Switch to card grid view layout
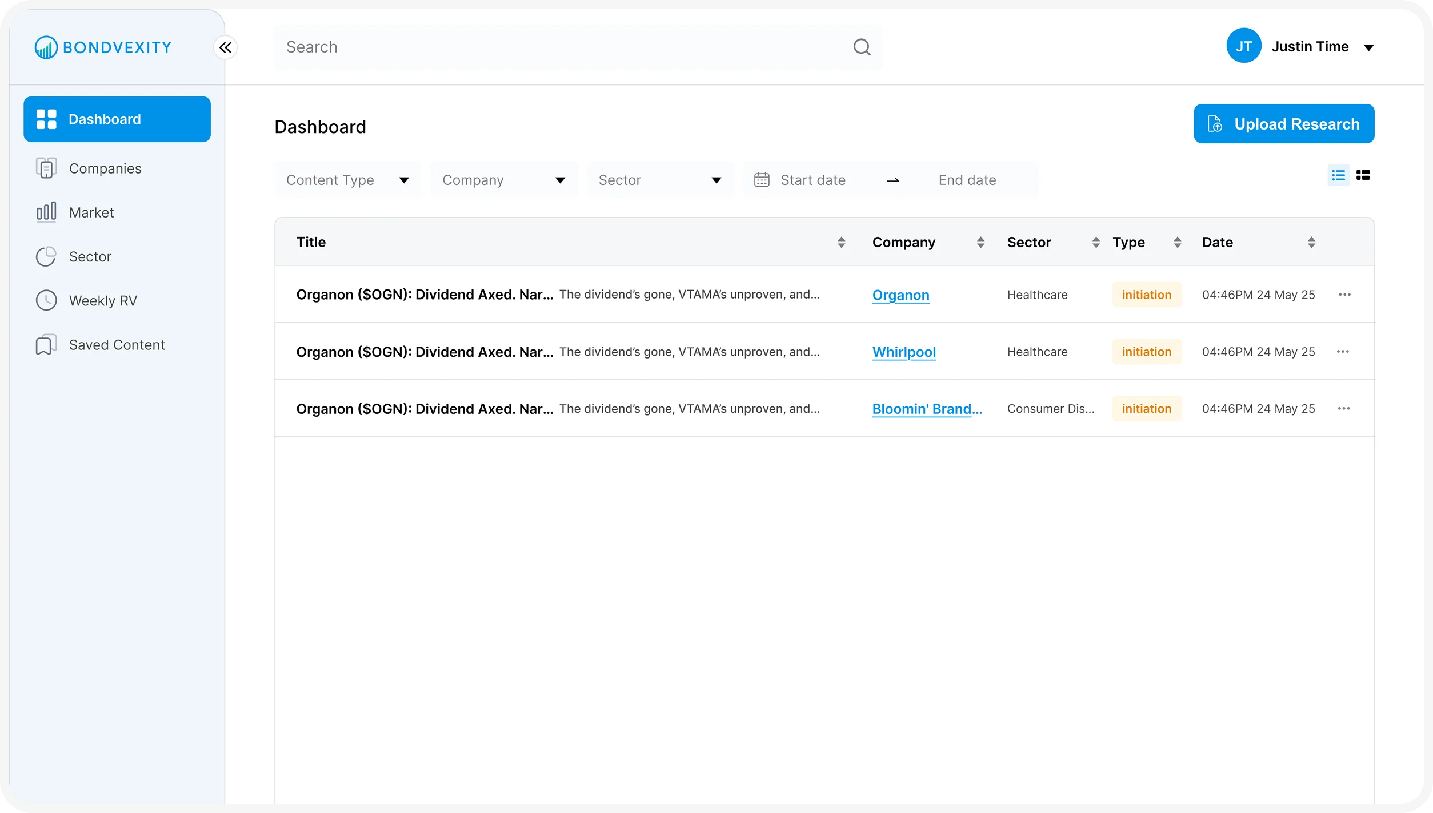 pyautogui.click(x=1363, y=175)
